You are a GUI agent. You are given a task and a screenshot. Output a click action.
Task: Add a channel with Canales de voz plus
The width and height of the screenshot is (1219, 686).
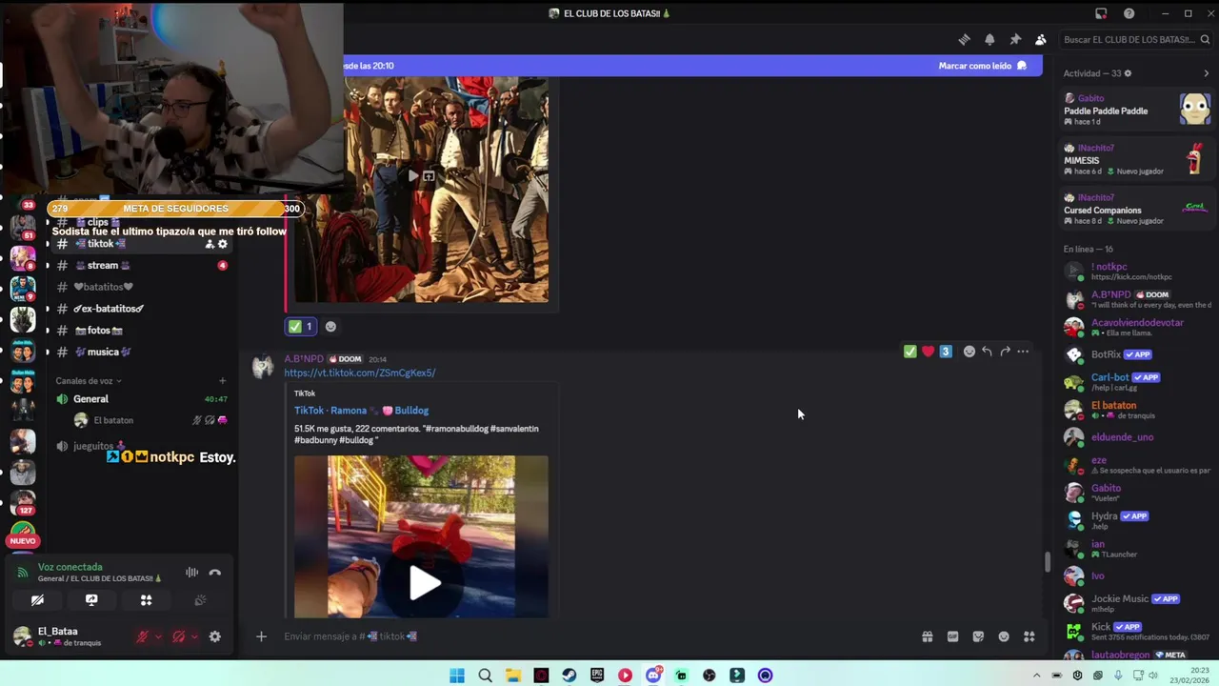pos(222,381)
